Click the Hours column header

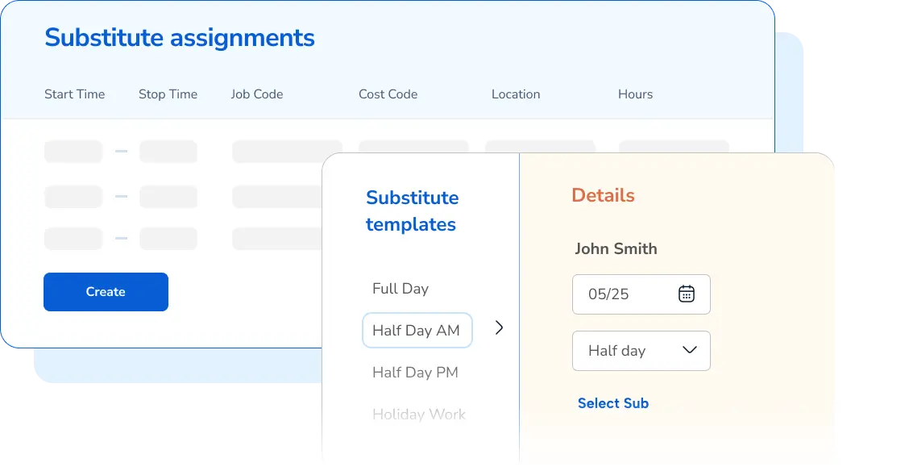tap(635, 94)
